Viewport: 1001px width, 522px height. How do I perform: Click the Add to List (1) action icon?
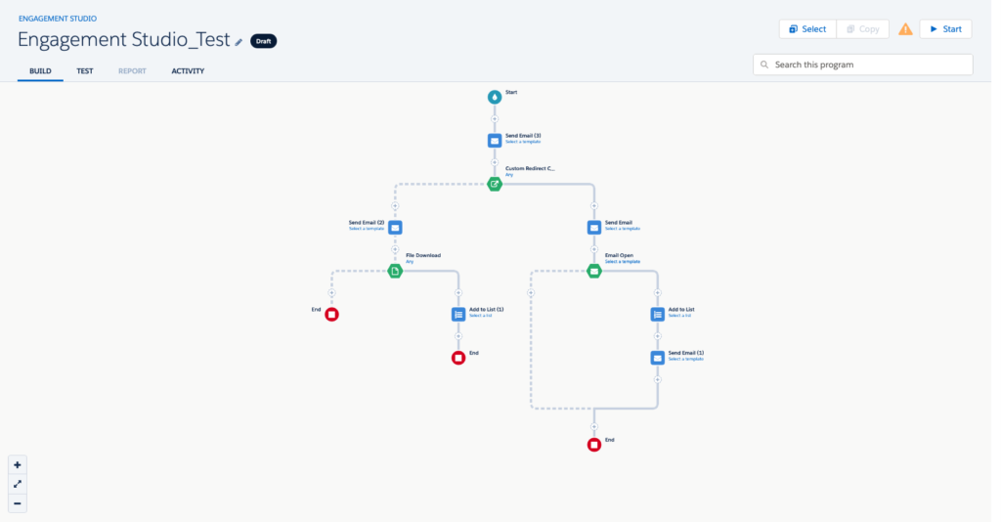coord(458,314)
